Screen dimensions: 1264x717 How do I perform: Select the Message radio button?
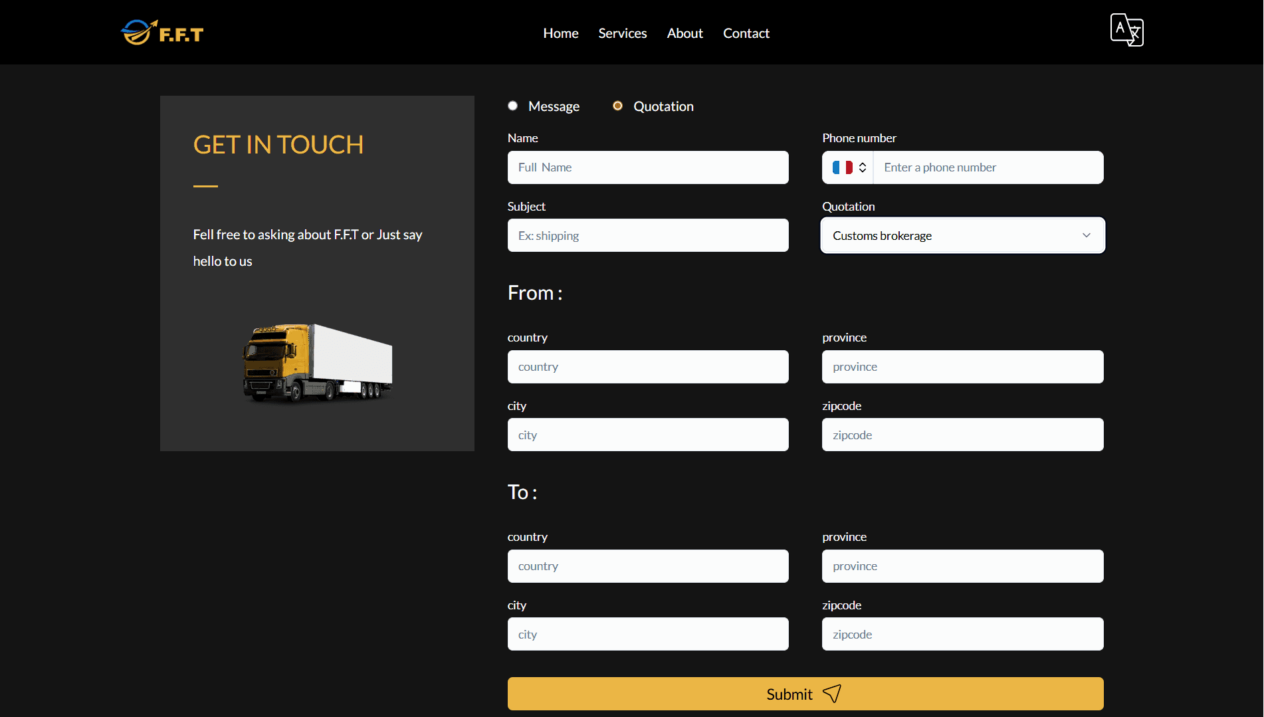tap(512, 106)
